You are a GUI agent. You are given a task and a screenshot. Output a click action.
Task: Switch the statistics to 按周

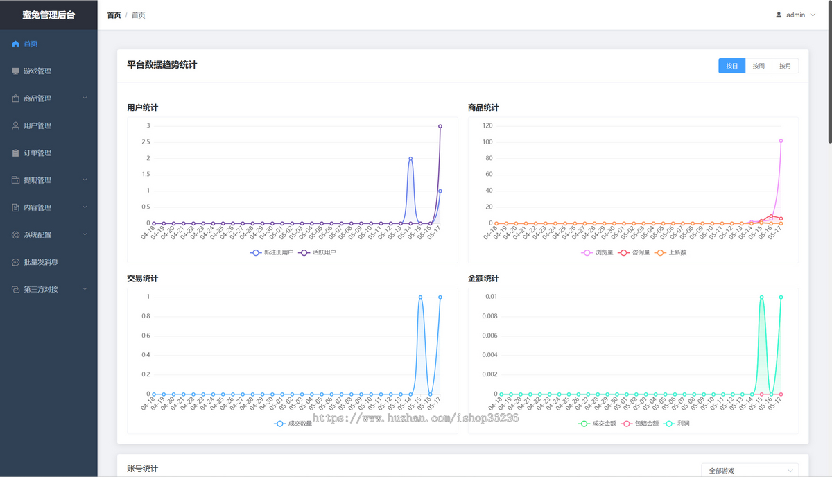click(x=759, y=66)
